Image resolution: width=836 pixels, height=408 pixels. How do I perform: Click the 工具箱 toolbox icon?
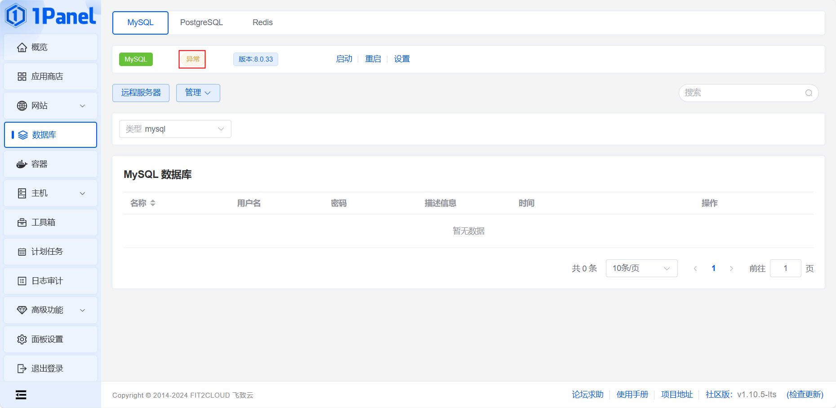[x=22, y=222]
